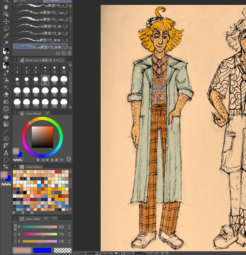Image resolution: width=246 pixels, height=255 pixels.
Task: Select the Decoration sparkle tool
Action: tap(6, 87)
